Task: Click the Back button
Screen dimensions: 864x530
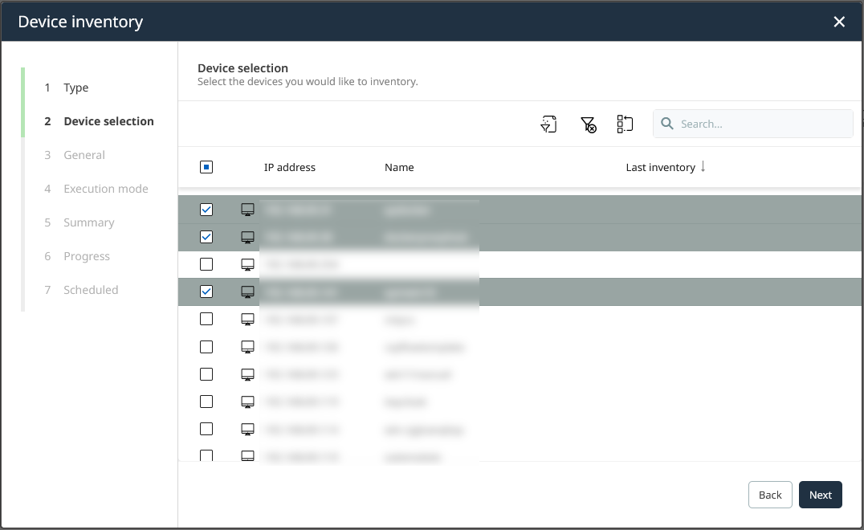Action: (770, 495)
